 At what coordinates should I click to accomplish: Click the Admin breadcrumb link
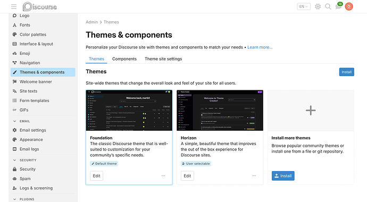point(91,22)
